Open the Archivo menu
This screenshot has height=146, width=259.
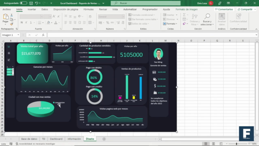pos(6,9)
